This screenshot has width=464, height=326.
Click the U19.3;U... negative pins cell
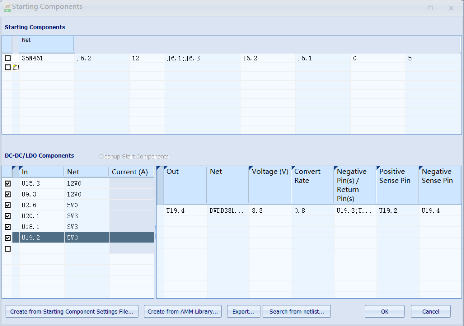tap(355, 211)
